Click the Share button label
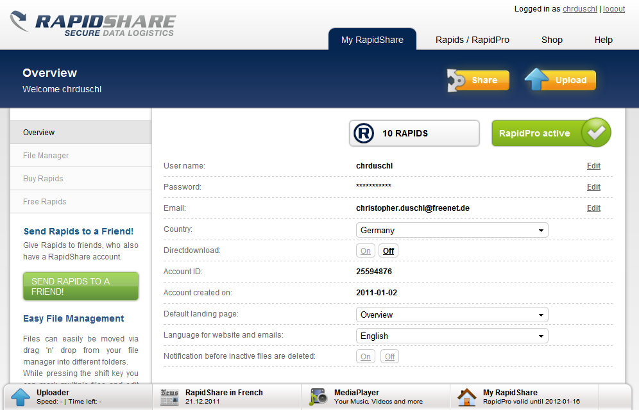639x410 pixels. tap(484, 80)
